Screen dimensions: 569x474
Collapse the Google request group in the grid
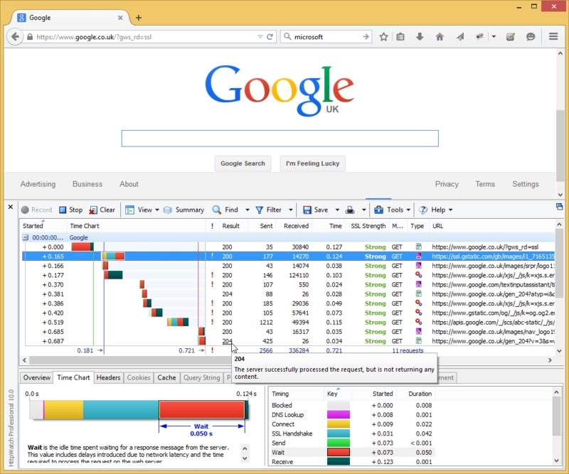point(26,237)
